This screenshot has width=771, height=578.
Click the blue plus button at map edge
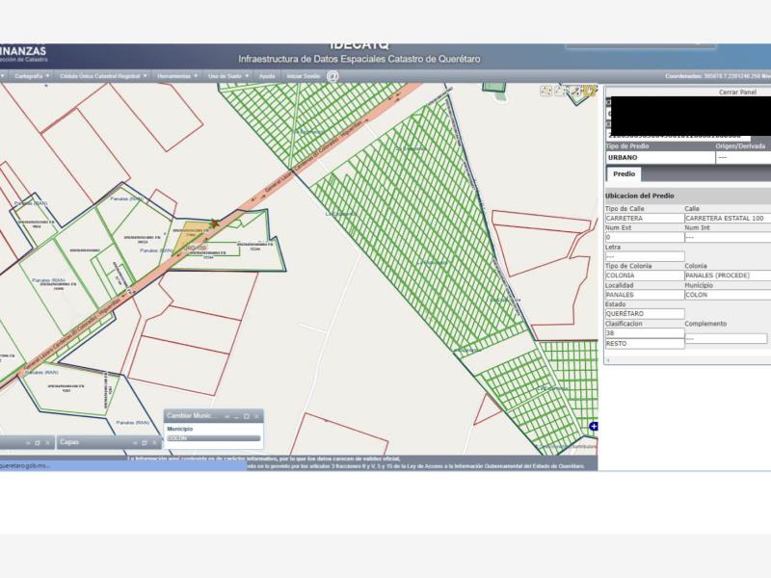pos(594,426)
